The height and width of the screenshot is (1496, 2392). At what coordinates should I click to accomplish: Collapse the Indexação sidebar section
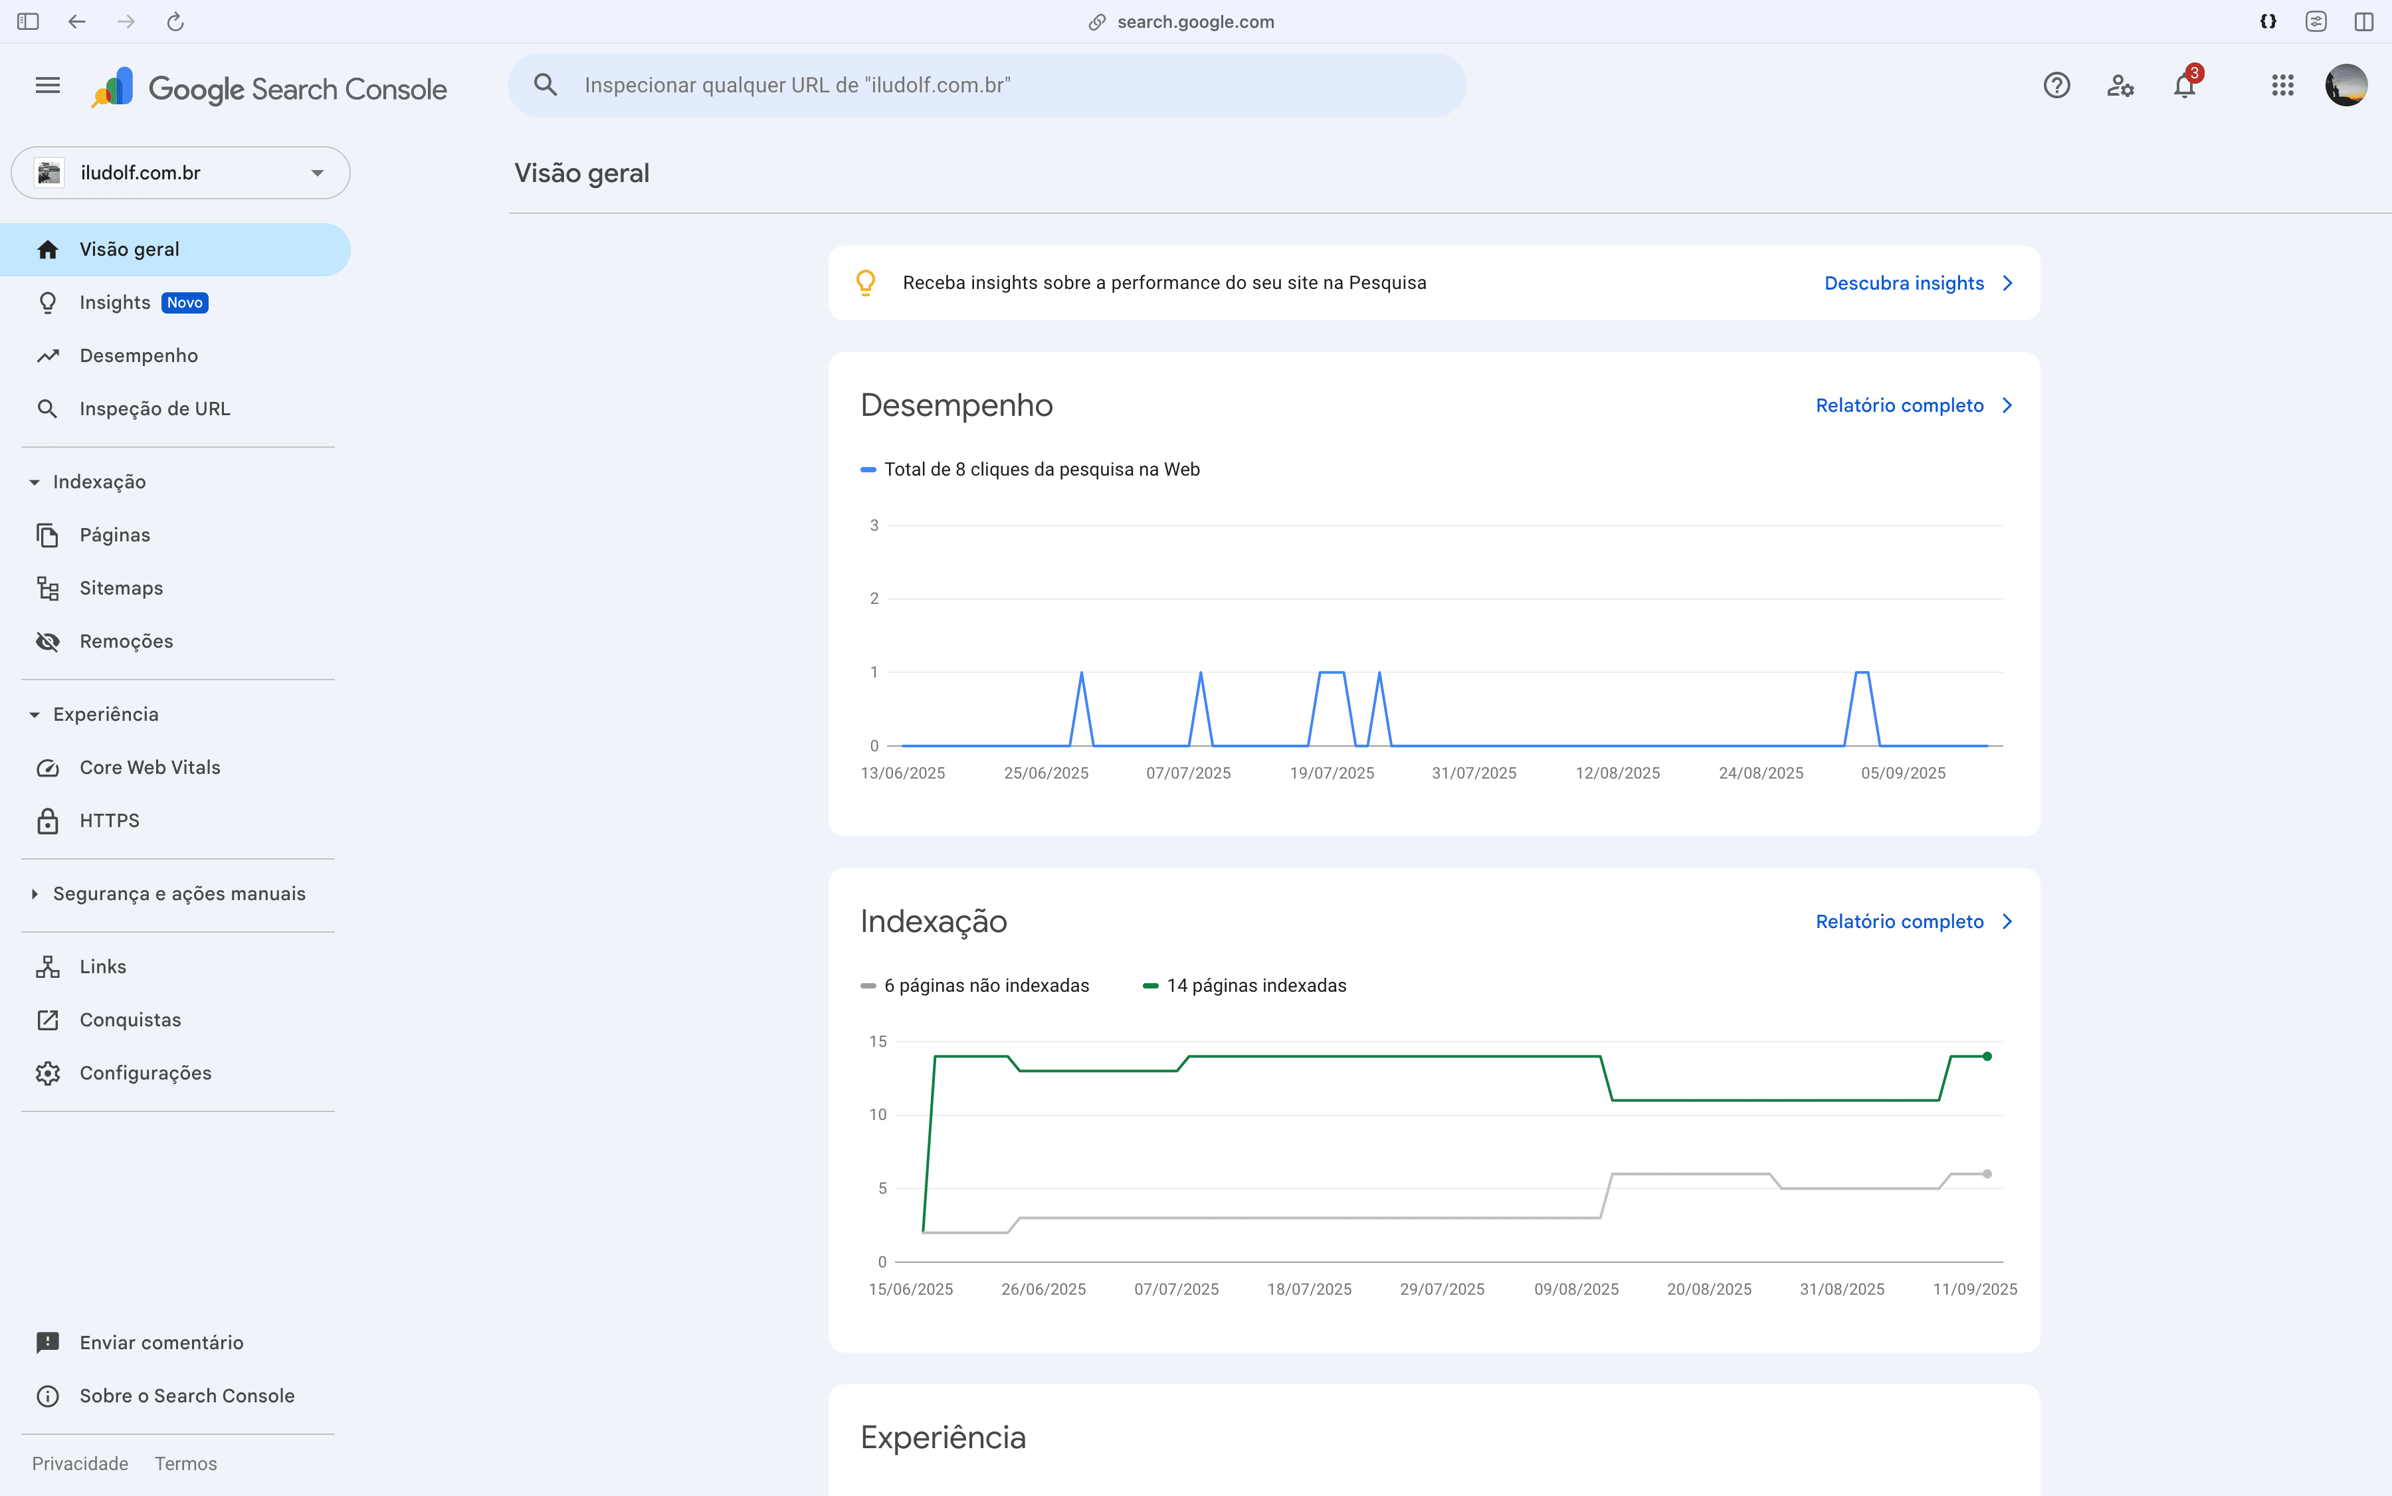coord(36,482)
